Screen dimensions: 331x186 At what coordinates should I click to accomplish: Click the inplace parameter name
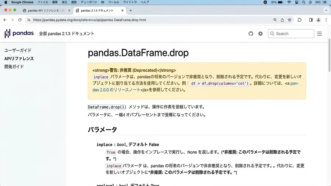(x=104, y=145)
